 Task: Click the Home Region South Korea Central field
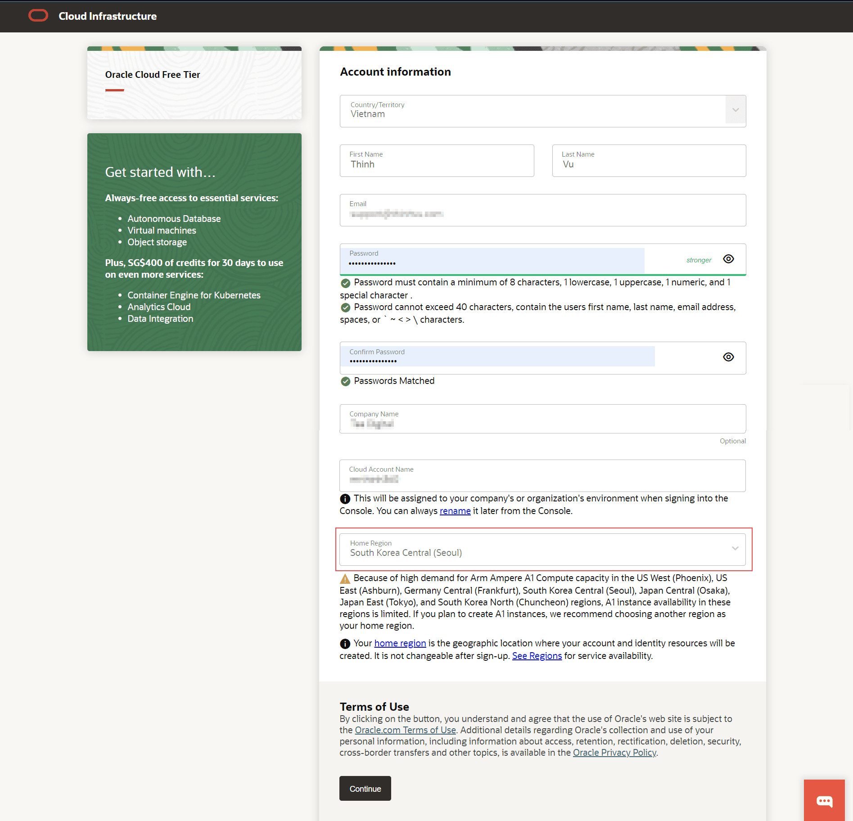542,550
